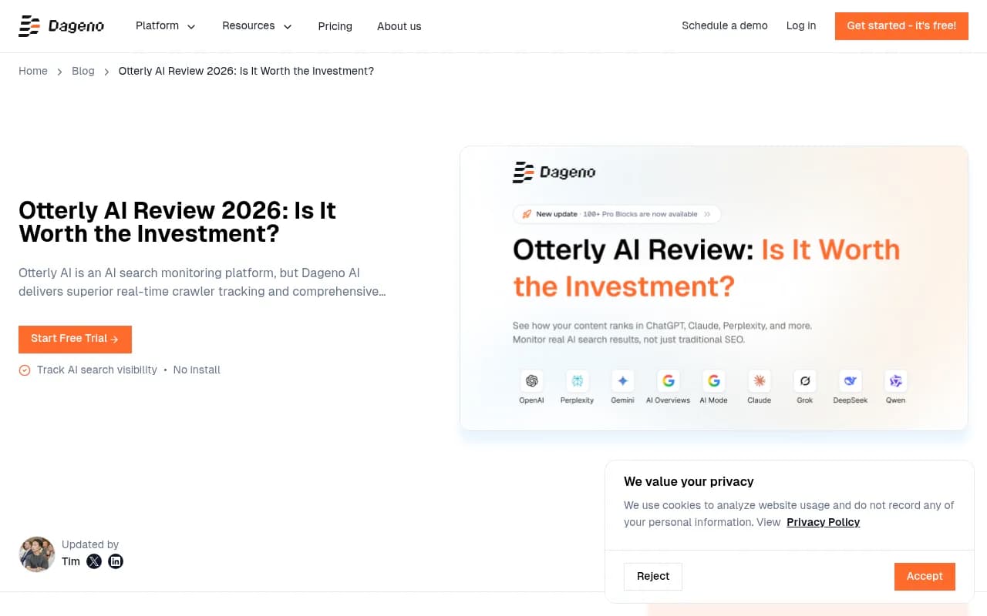Navigate to Home breadcrumb
The height and width of the screenshot is (616, 987).
pyautogui.click(x=33, y=71)
